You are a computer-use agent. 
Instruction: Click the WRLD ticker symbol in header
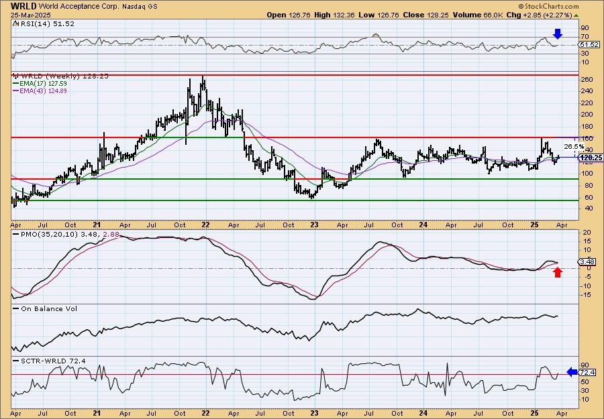[x=23, y=6]
